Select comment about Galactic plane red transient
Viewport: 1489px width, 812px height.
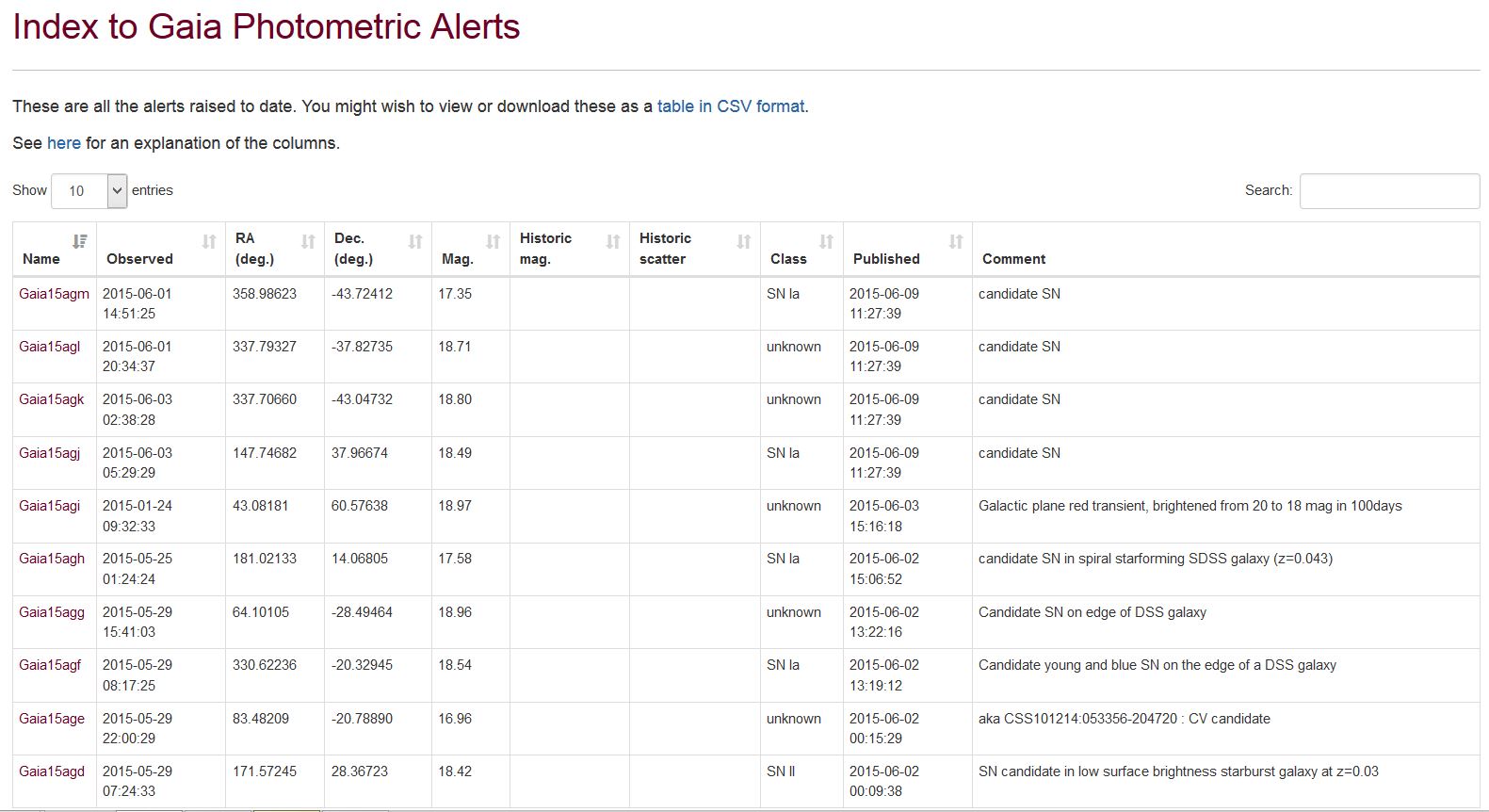(x=1190, y=506)
